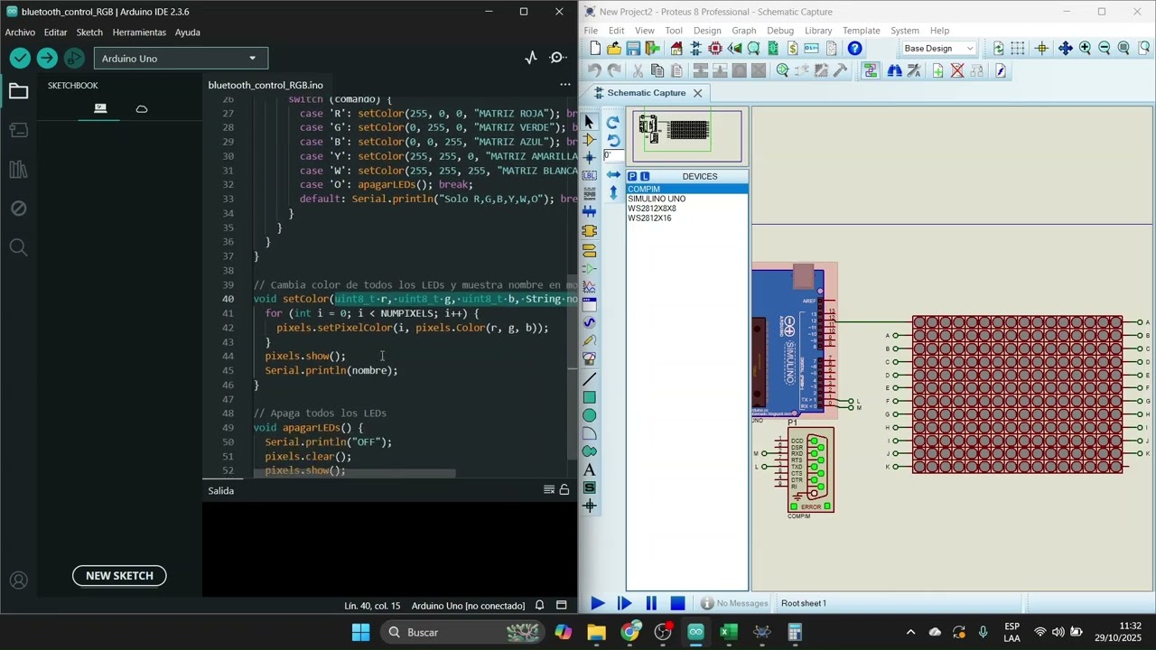This screenshot has width=1156, height=650.
Task: Click Proteus library L button
Action: tap(645, 176)
